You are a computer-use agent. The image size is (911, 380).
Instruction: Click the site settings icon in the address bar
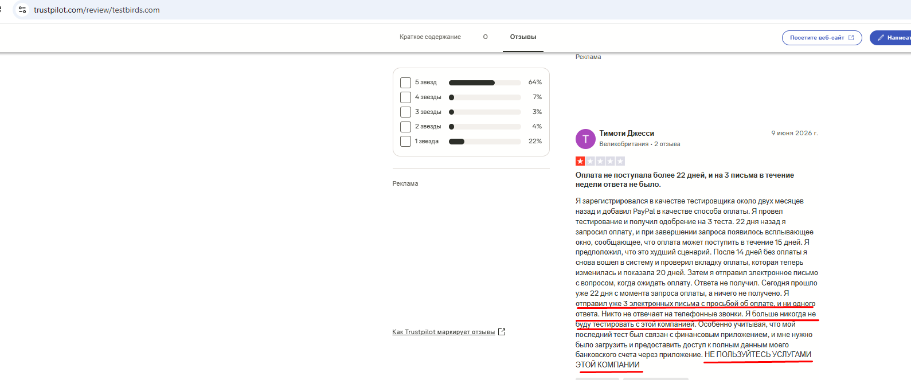point(22,10)
